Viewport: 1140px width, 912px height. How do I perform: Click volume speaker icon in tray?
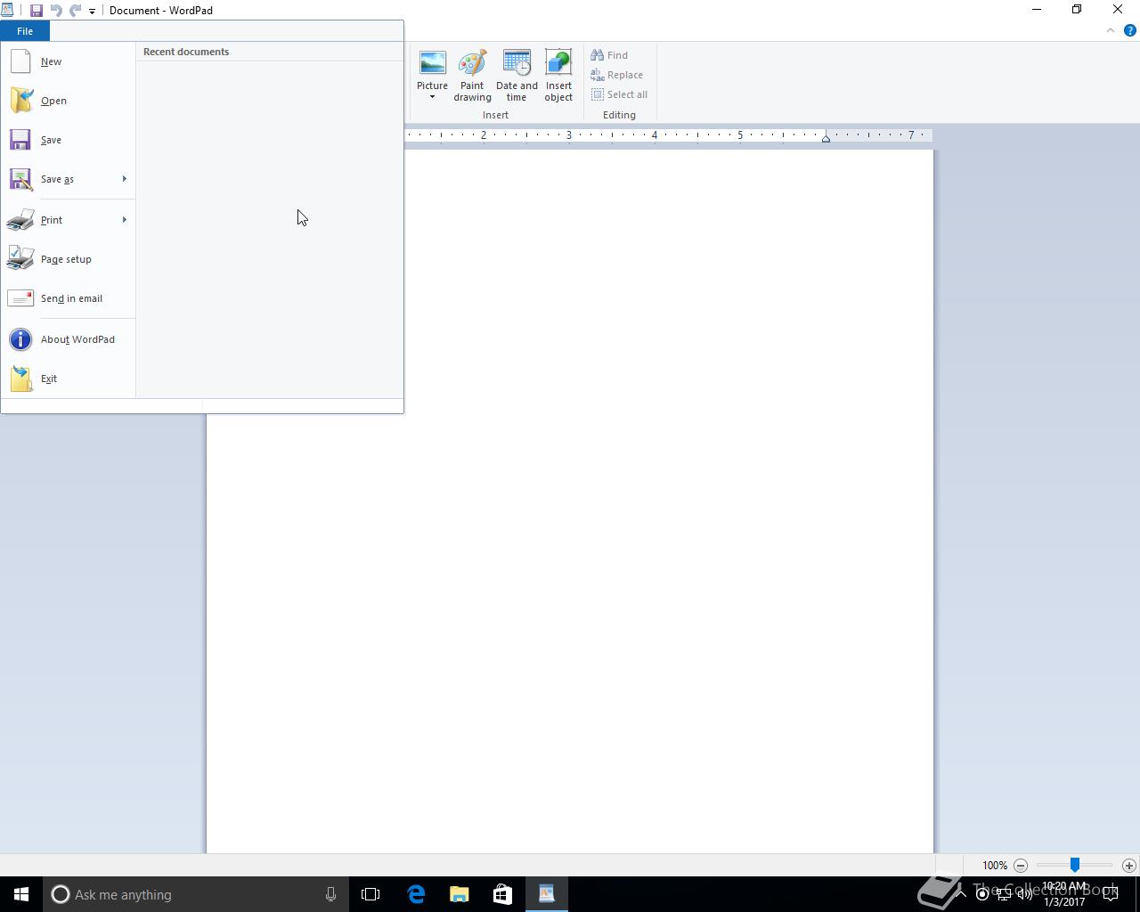pyautogui.click(x=1024, y=894)
